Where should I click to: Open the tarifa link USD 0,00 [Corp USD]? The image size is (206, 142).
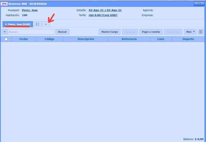[103, 15]
